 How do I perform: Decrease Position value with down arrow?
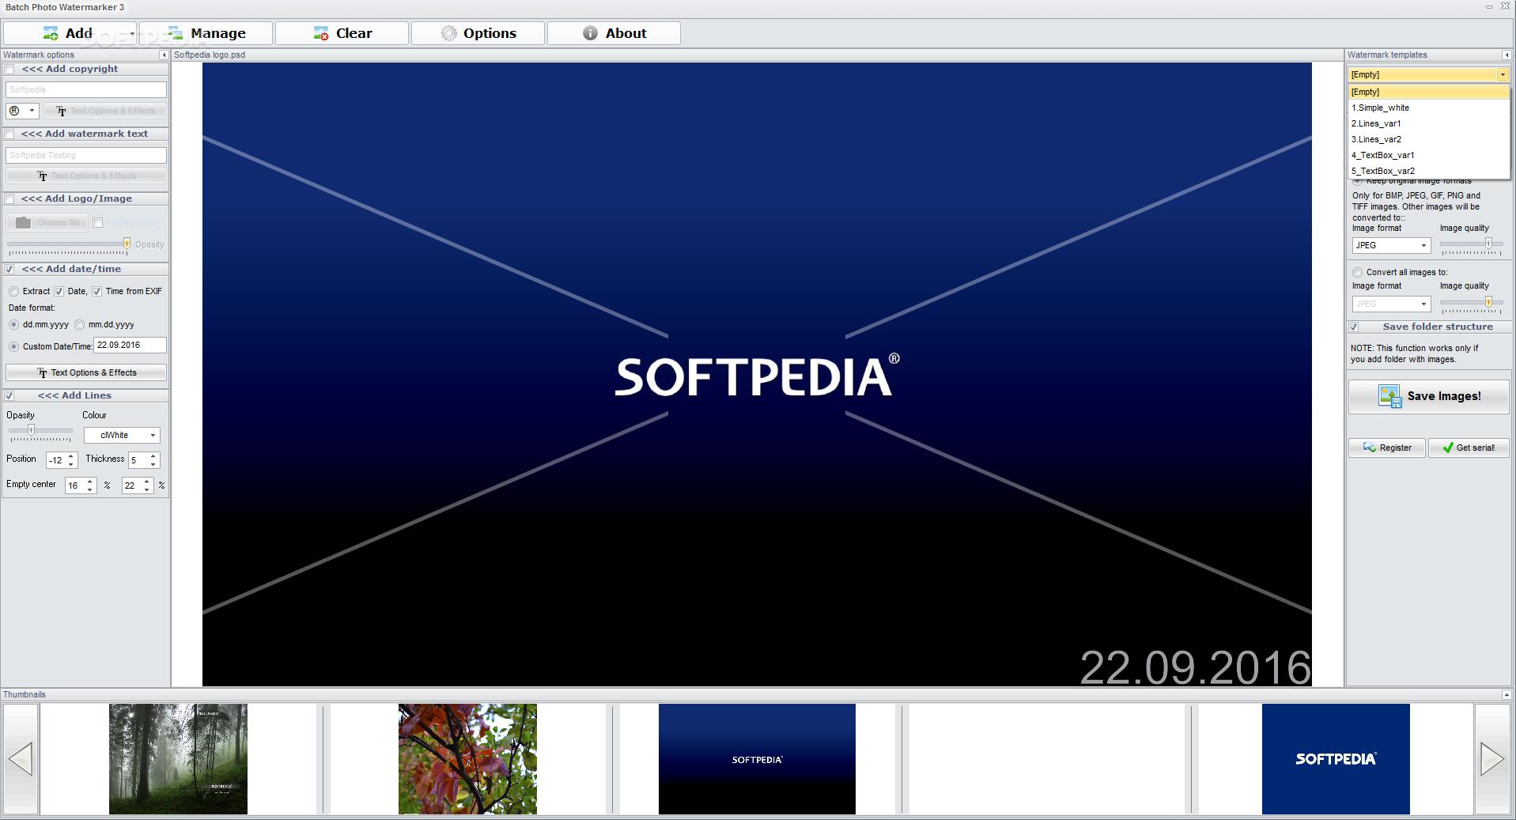tap(71, 464)
